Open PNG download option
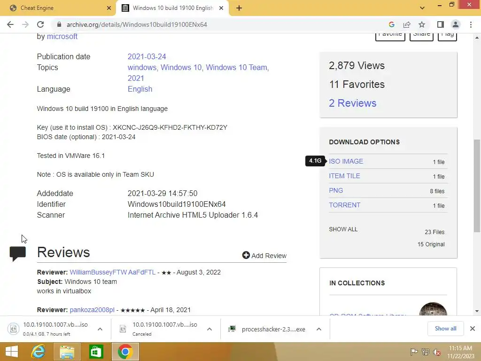This screenshot has width=481, height=361. pyautogui.click(x=336, y=191)
